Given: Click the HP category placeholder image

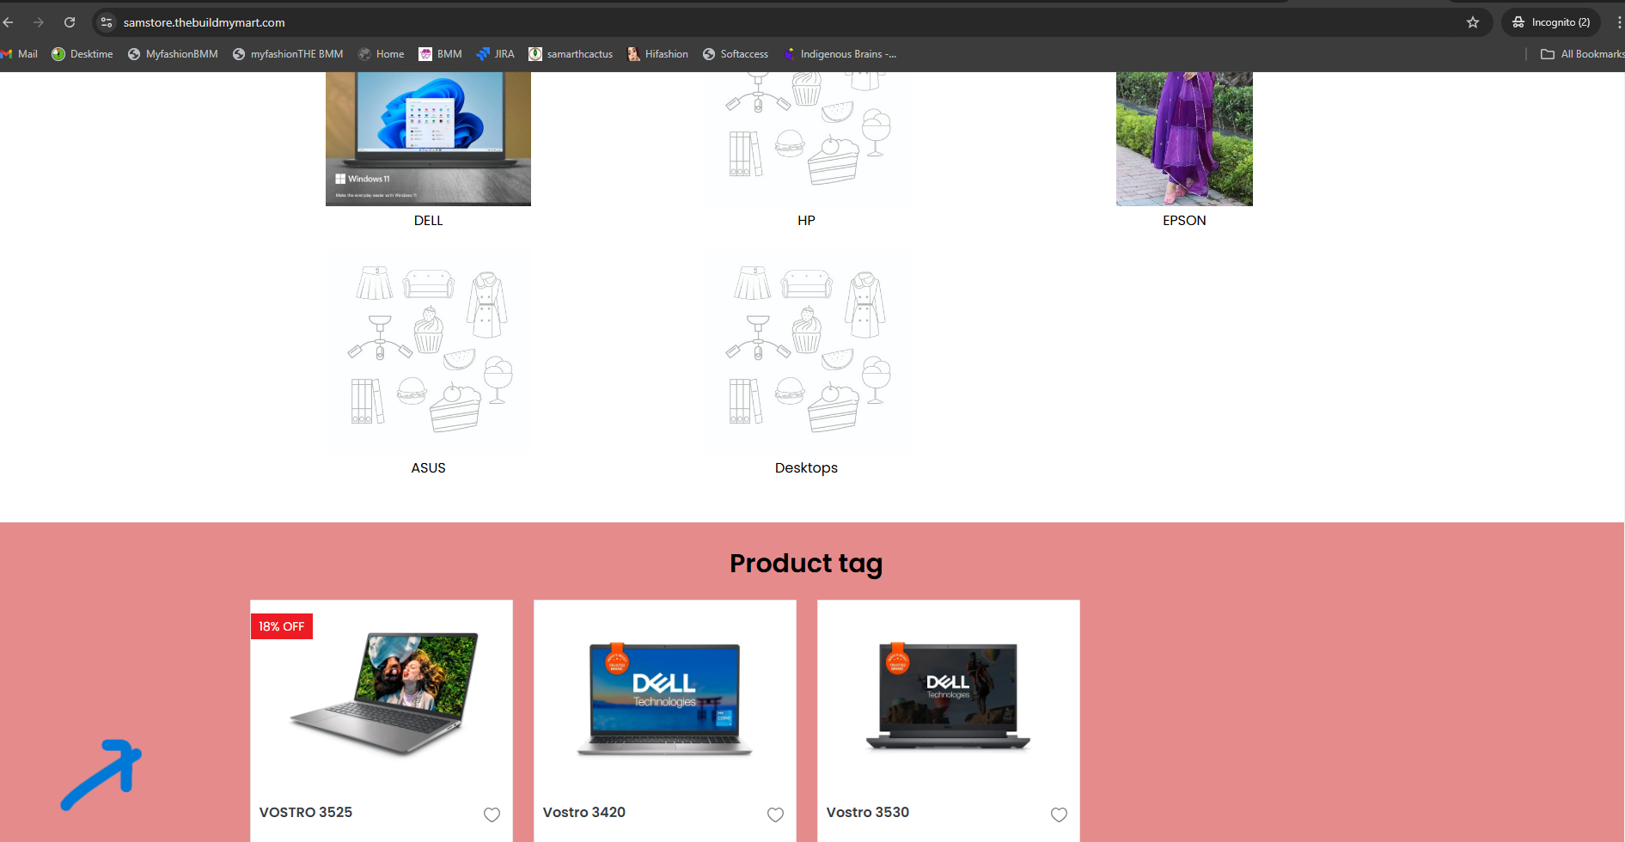Looking at the screenshot, I should 806,139.
